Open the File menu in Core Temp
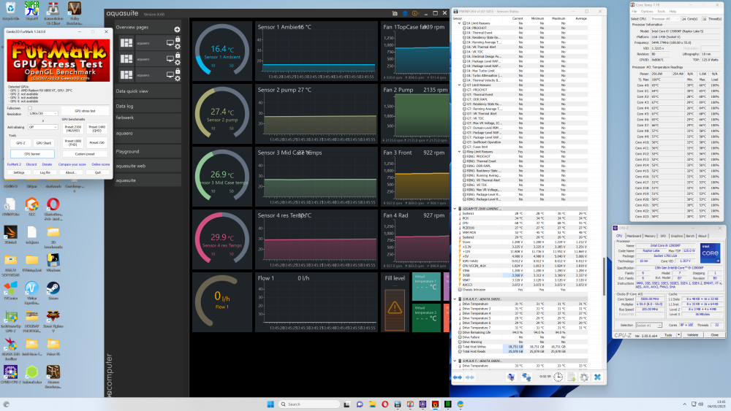 point(634,12)
